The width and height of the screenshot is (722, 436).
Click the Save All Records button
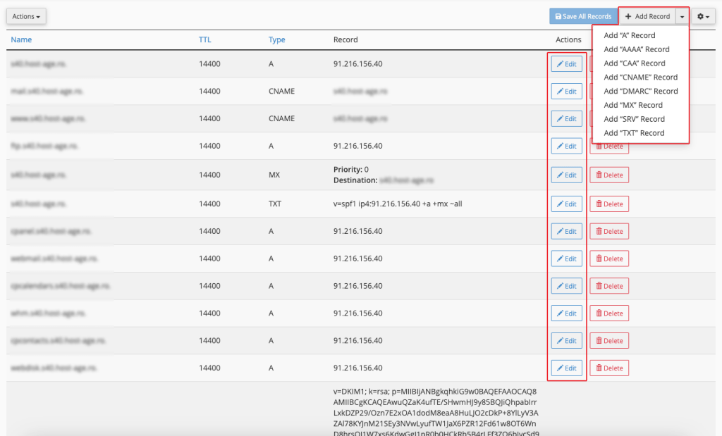583,15
